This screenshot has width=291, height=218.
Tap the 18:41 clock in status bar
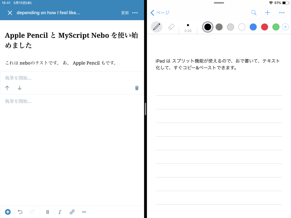pos(6,3)
